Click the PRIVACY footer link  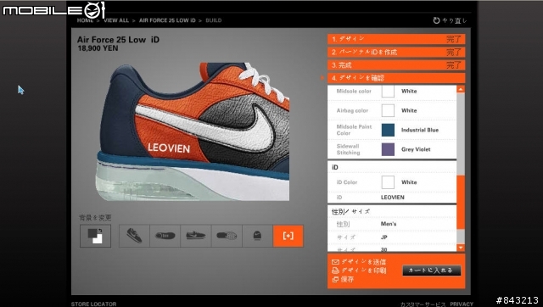pos(462,304)
